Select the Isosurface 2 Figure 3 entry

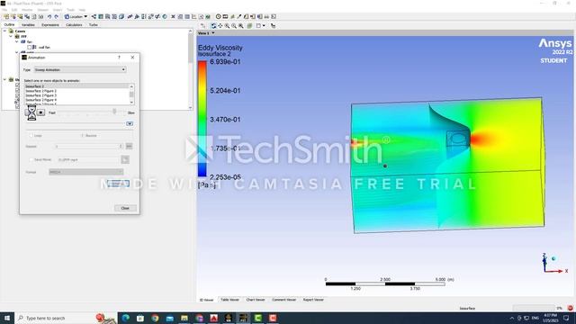pyautogui.click(x=76, y=95)
